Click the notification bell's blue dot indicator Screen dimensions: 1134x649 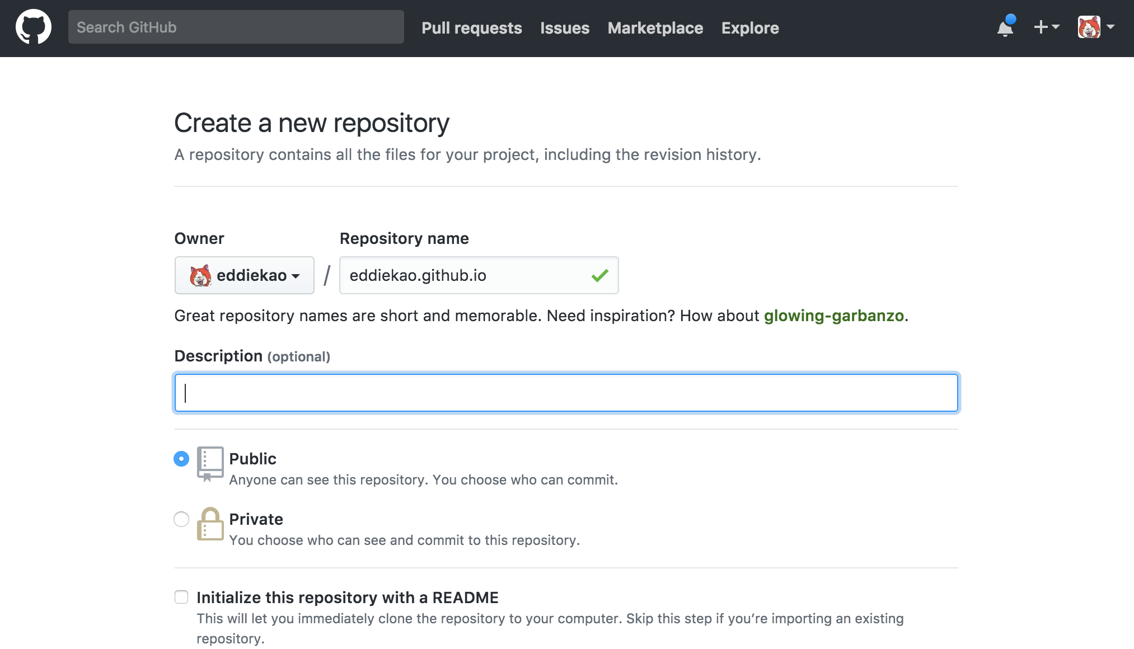(1011, 20)
